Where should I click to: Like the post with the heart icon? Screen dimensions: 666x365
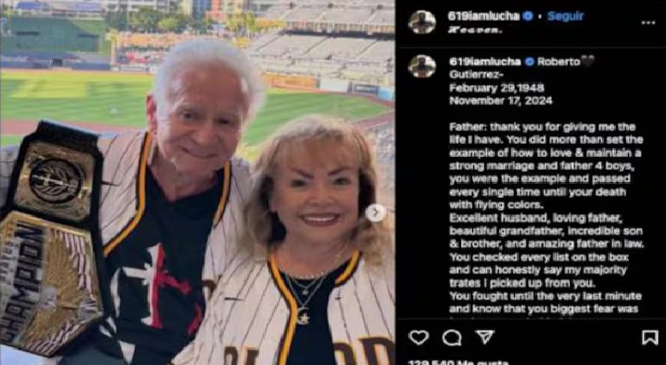coord(419,337)
